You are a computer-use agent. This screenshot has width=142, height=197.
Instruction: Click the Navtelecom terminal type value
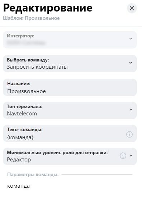22,114
